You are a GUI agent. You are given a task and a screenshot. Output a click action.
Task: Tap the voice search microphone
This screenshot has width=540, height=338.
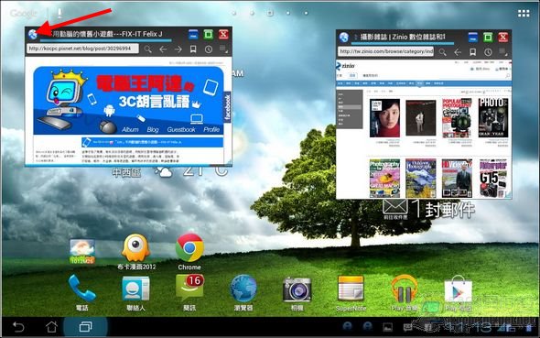(59, 14)
